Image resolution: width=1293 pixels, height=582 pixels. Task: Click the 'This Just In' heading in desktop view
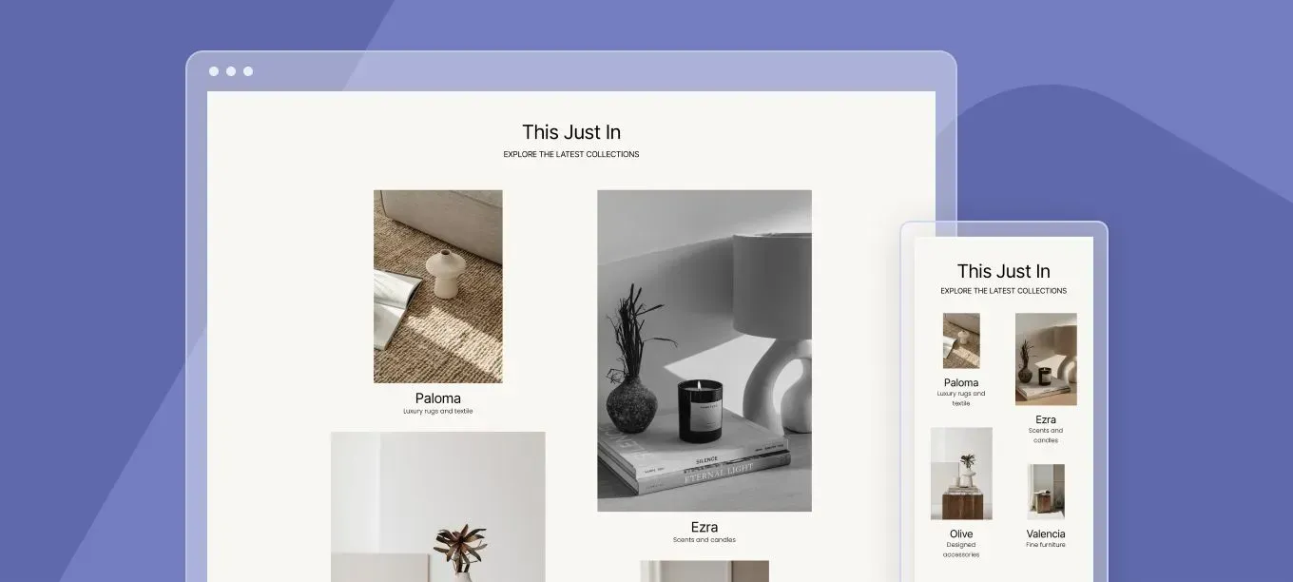[571, 132]
